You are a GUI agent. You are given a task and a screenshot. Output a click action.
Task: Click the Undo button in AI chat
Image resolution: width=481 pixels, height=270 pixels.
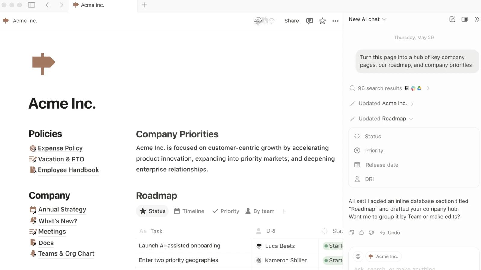390,232
